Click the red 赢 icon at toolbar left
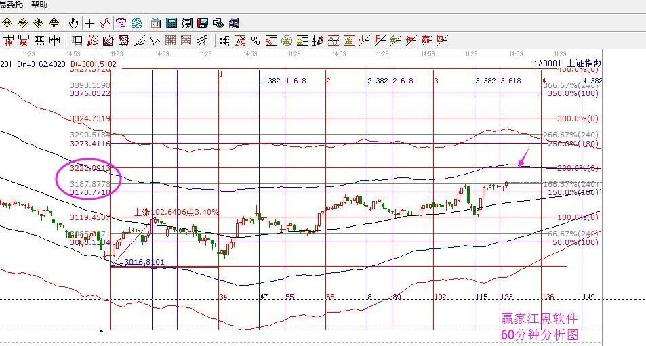Screen dimensions: 646x346 pos(24,40)
